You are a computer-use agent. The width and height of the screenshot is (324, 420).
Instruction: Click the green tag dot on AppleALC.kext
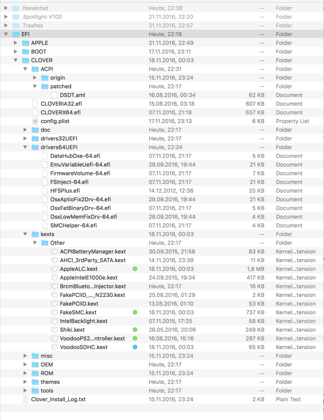135,269
